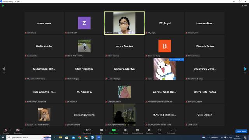Viewport: 249px width, 140px height.
Task: Select Qaila Azizah participant tile
Action: [205, 115]
